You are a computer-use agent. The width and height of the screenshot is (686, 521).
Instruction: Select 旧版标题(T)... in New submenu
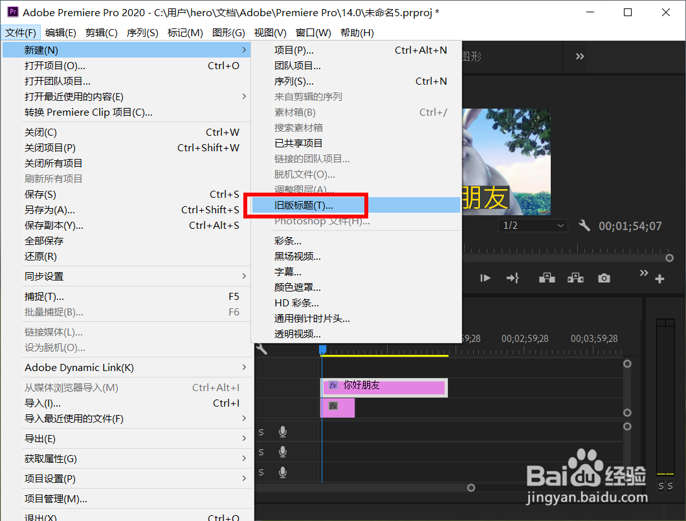tap(356, 206)
